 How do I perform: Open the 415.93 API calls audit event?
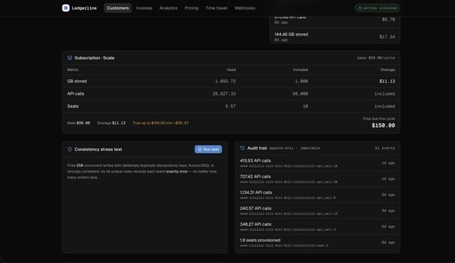coord(317,163)
